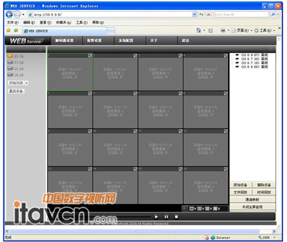287x242 pixels.
Task: Expand the address bar history dropdown
Action: [x=194, y=14]
